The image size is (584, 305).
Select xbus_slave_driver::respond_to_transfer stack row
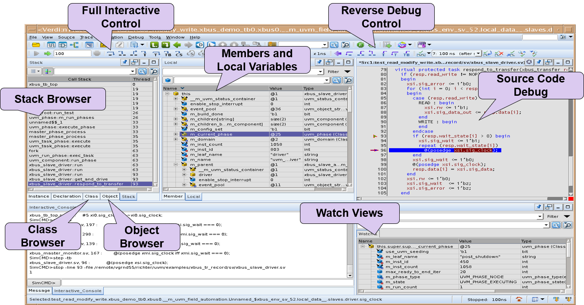(x=90, y=184)
